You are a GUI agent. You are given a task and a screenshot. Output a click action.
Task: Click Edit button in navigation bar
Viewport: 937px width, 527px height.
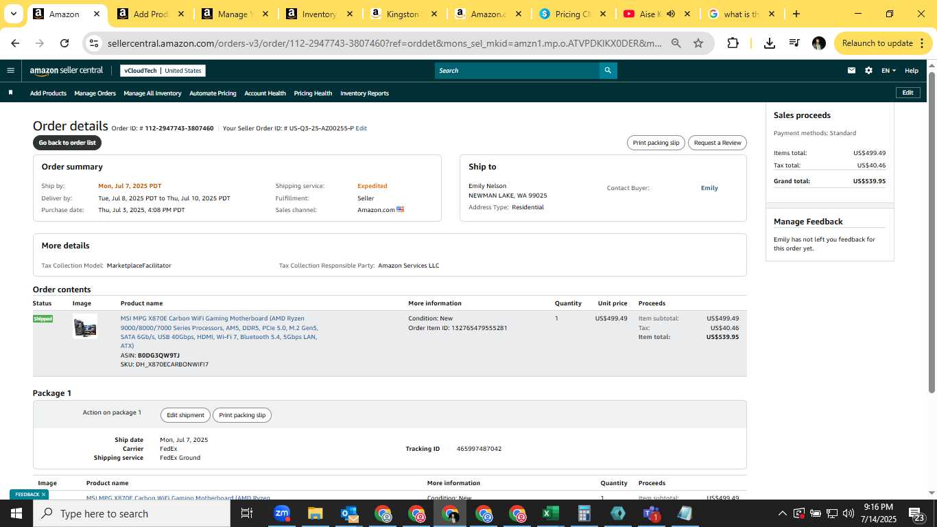coord(908,93)
